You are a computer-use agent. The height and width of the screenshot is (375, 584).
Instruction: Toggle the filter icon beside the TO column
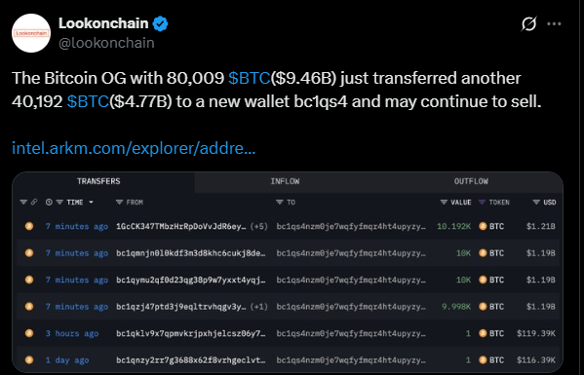pos(280,203)
